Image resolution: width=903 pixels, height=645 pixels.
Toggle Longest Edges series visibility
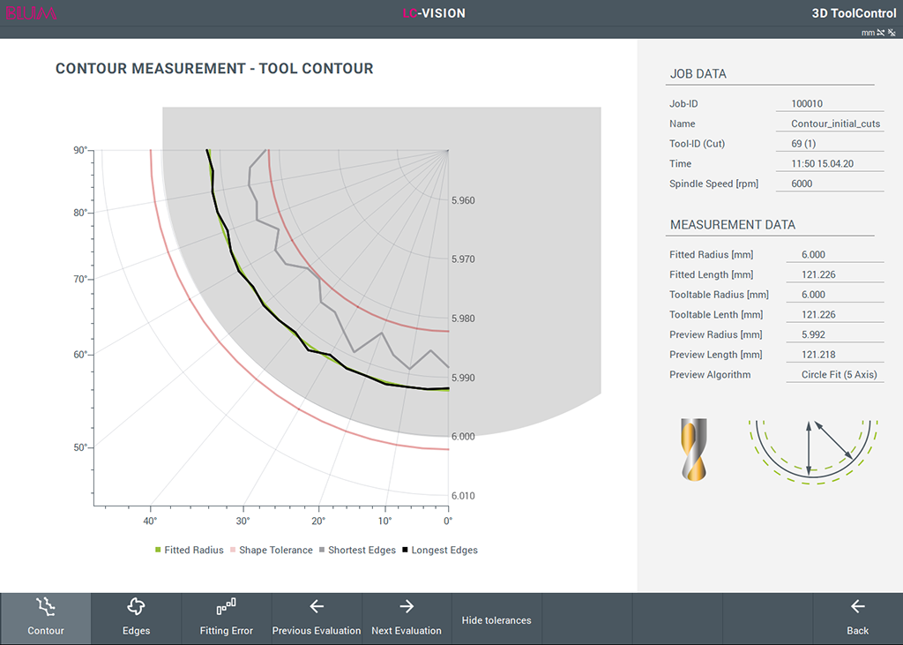(440, 550)
